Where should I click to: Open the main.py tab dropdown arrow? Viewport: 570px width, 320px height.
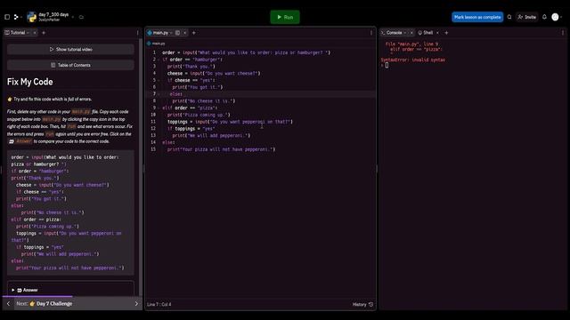(171, 33)
